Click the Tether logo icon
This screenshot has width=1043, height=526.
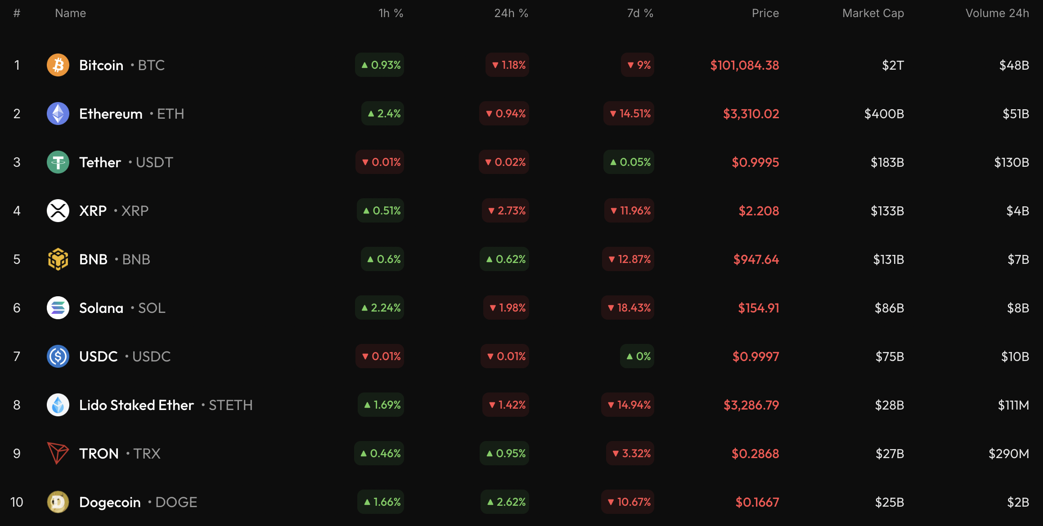[x=58, y=162]
